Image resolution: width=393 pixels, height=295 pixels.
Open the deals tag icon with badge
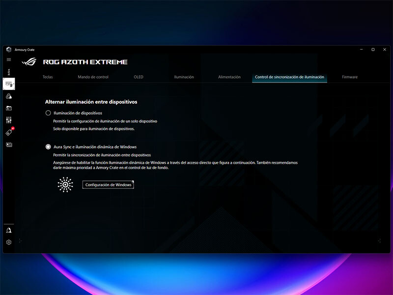[x=9, y=132]
